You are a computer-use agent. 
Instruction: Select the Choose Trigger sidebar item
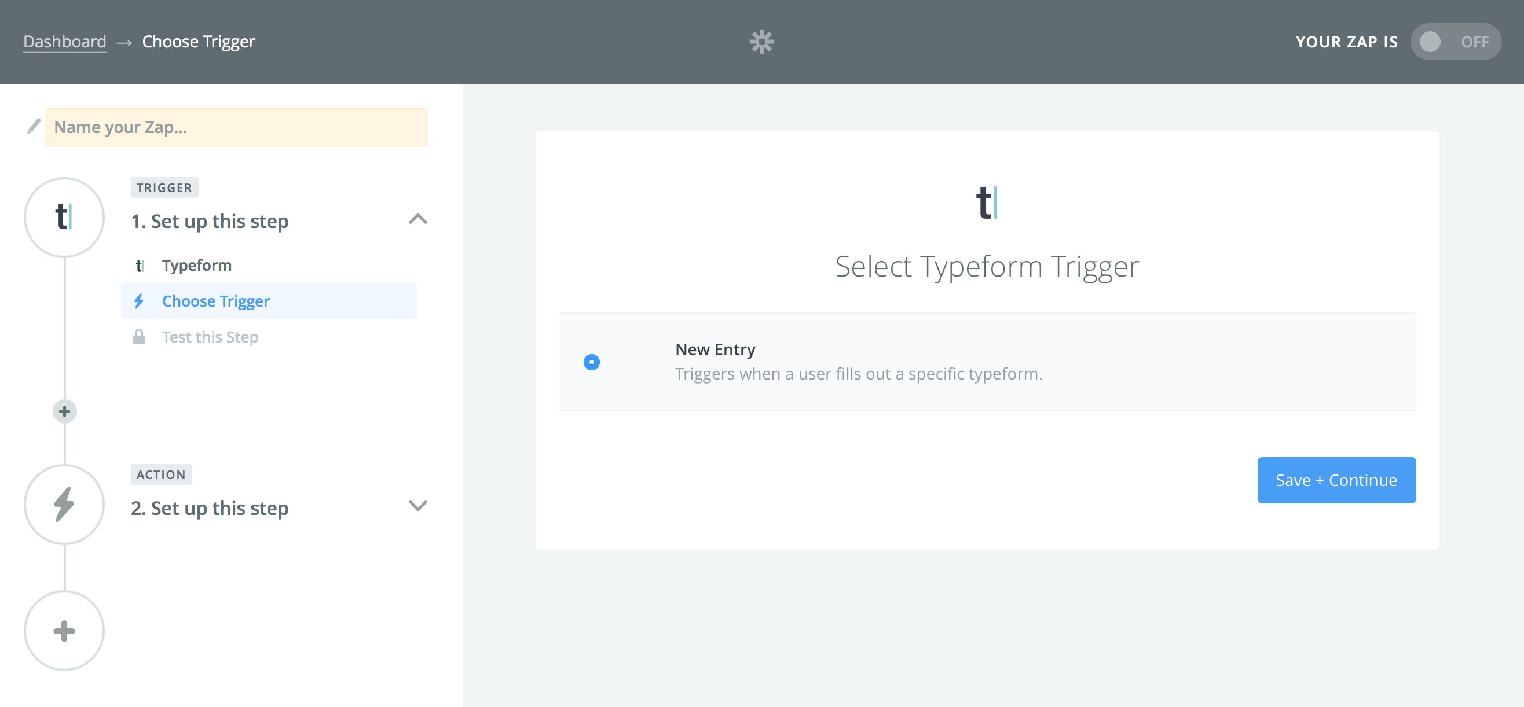click(x=216, y=301)
